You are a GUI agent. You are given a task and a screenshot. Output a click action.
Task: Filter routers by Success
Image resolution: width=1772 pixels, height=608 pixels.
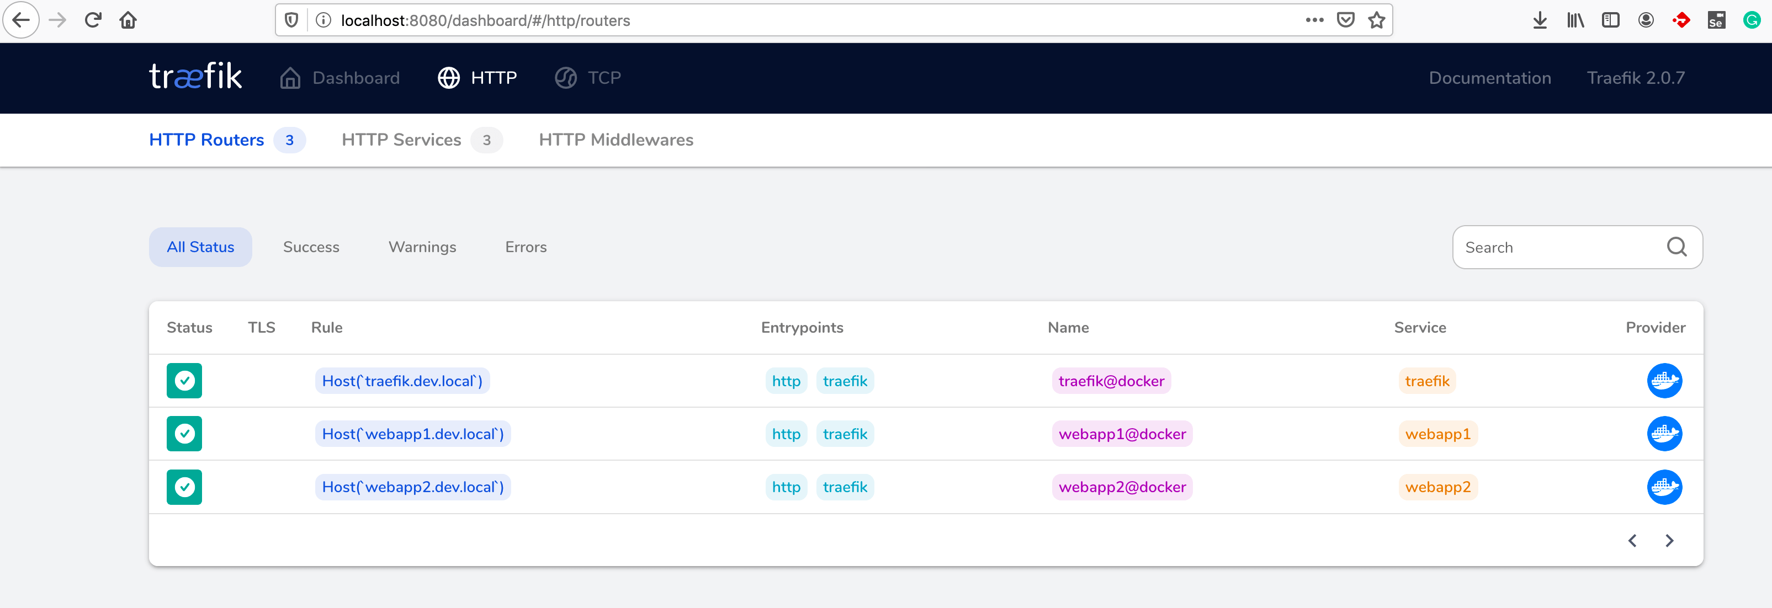pos(311,247)
